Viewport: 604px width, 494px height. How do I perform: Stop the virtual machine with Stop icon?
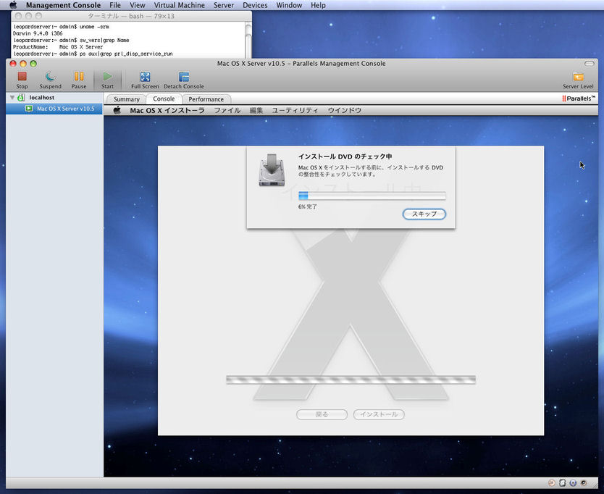click(x=22, y=76)
